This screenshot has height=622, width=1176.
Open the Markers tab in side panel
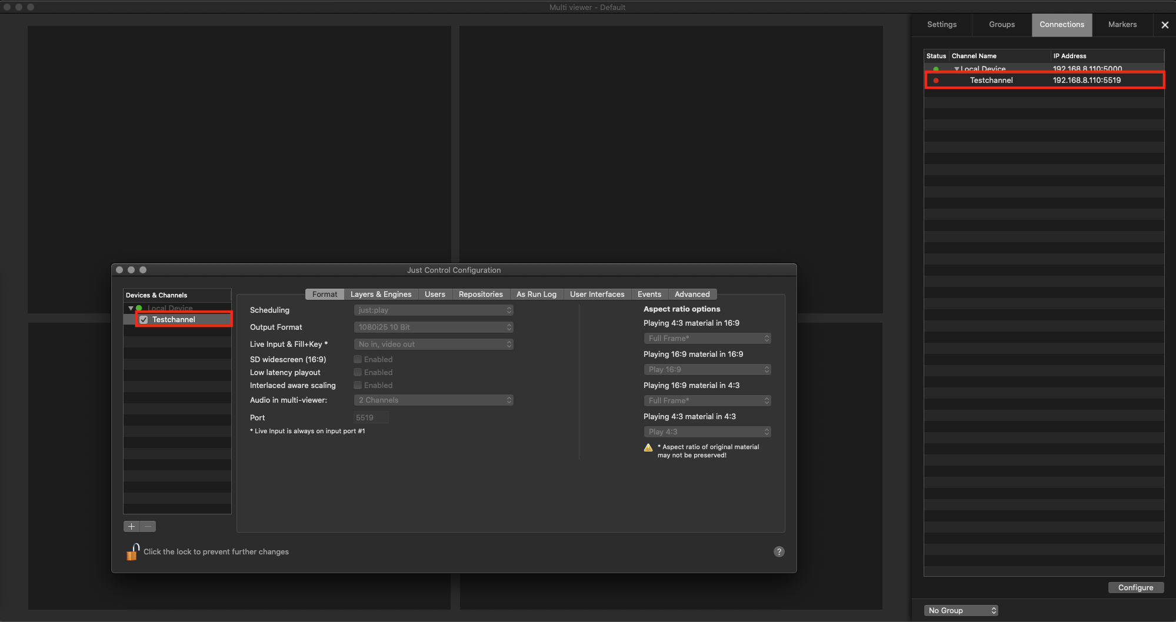pyautogui.click(x=1122, y=25)
